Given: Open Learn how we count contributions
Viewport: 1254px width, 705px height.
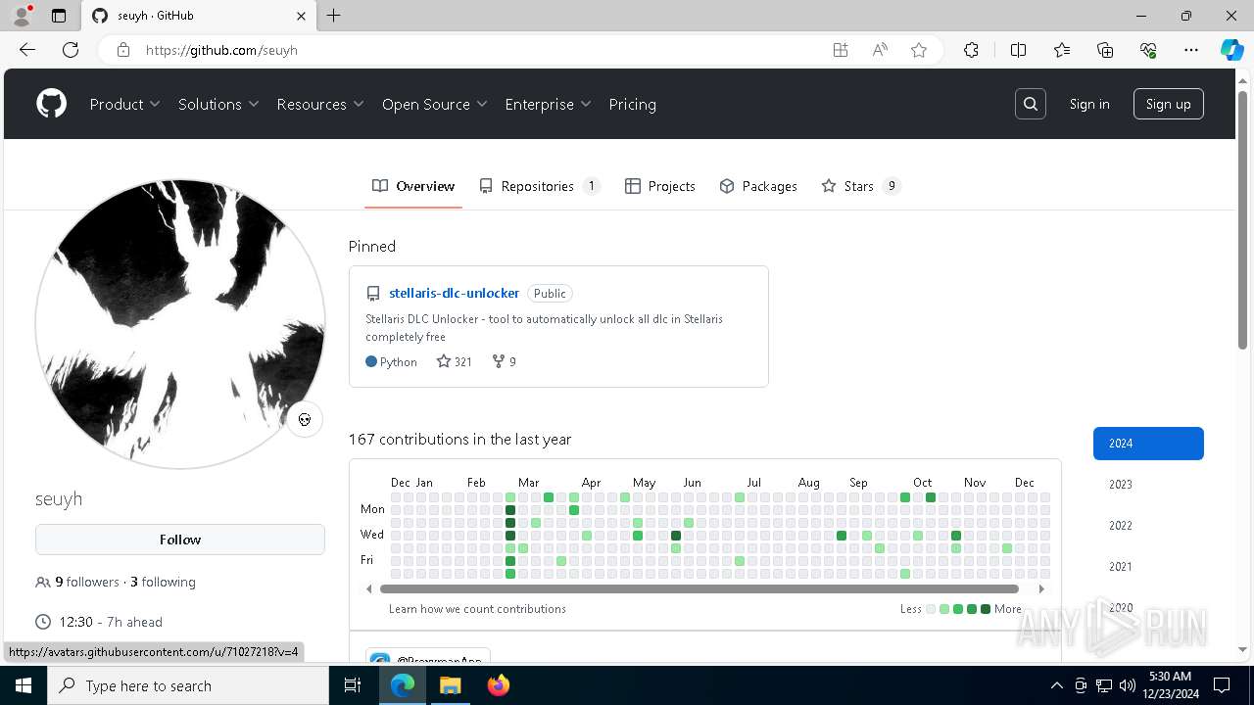Looking at the screenshot, I should coord(477,609).
